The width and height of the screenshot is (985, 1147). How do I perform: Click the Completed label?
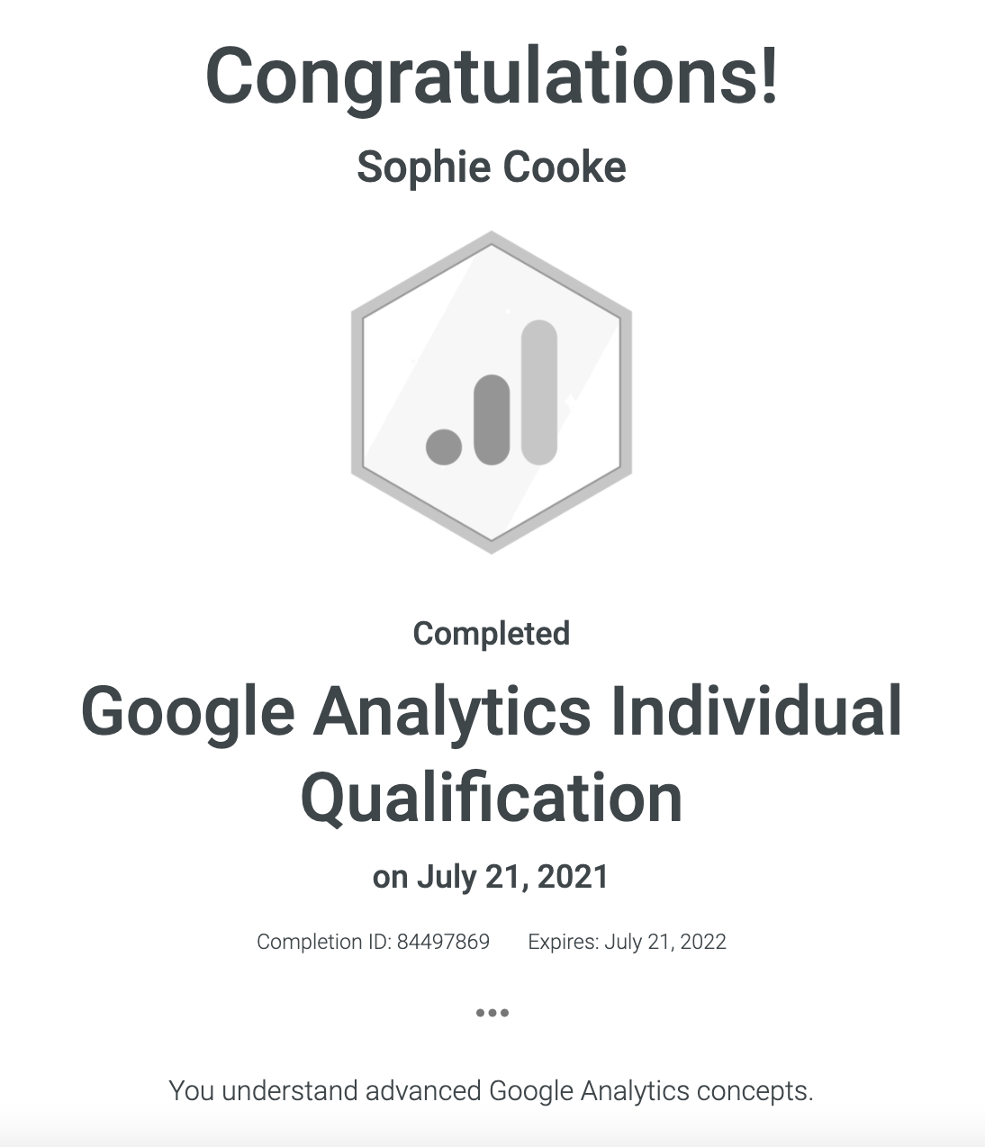coord(492,634)
